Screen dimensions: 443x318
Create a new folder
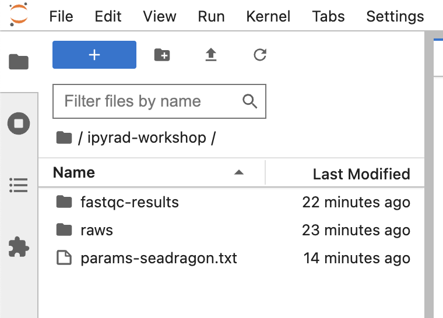162,55
